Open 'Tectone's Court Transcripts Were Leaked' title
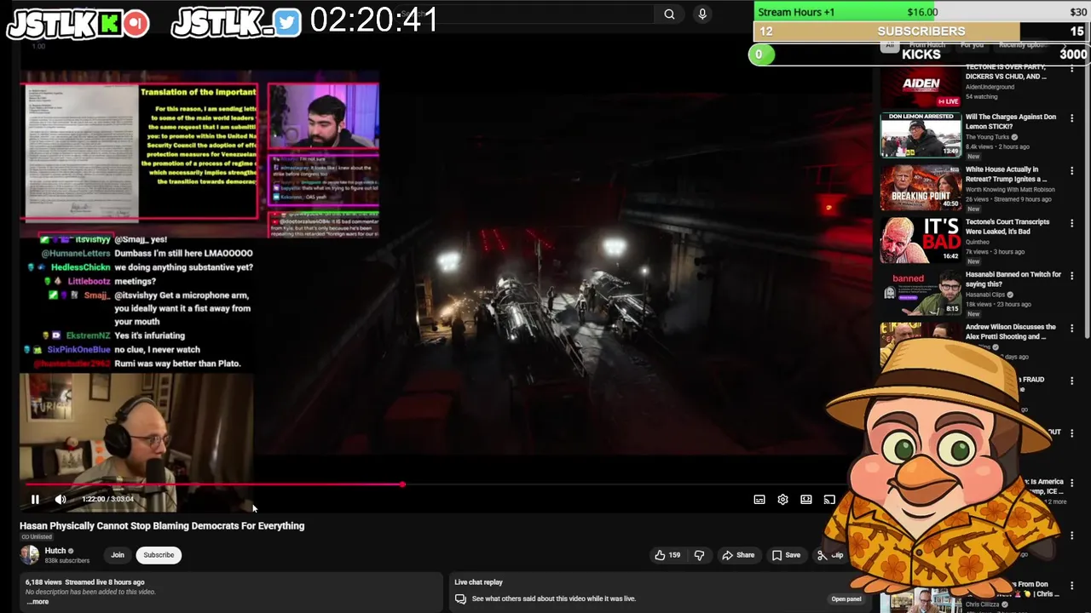The image size is (1091, 613). point(1007,226)
